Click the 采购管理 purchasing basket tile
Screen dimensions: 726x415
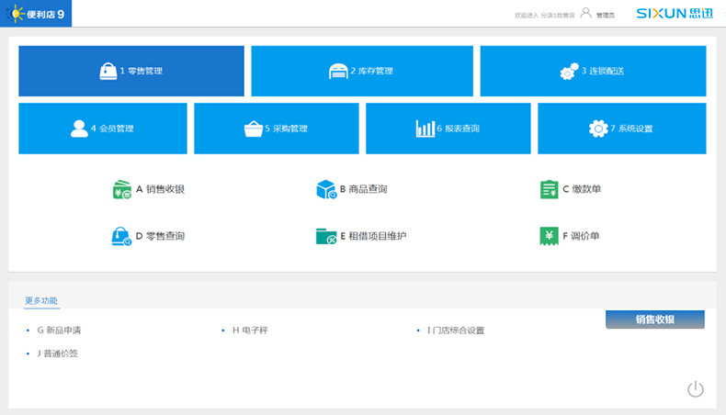[278, 129]
